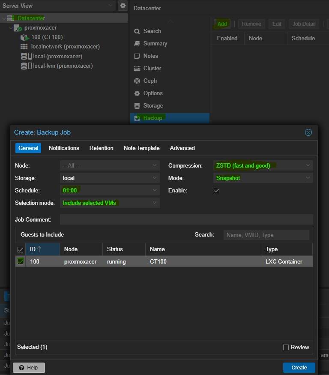329x375 pixels.
Task: Select Datacenter server icon in tree
Action: [10, 18]
